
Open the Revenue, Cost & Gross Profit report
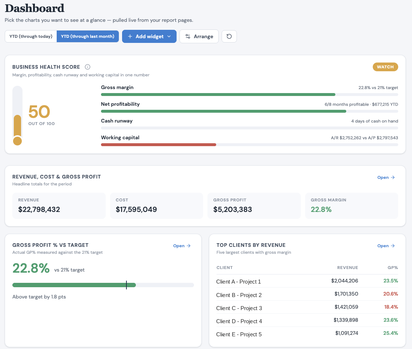(386, 177)
